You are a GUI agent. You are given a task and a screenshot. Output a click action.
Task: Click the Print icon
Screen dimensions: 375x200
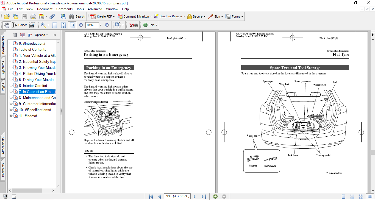tap(33, 16)
